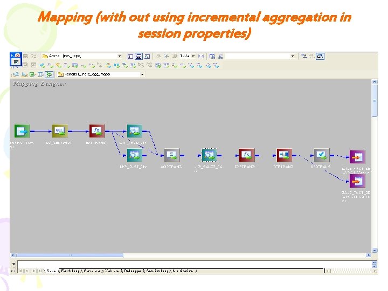Click the output pane text area
Viewport: 388px width, 291px height.
194,264
